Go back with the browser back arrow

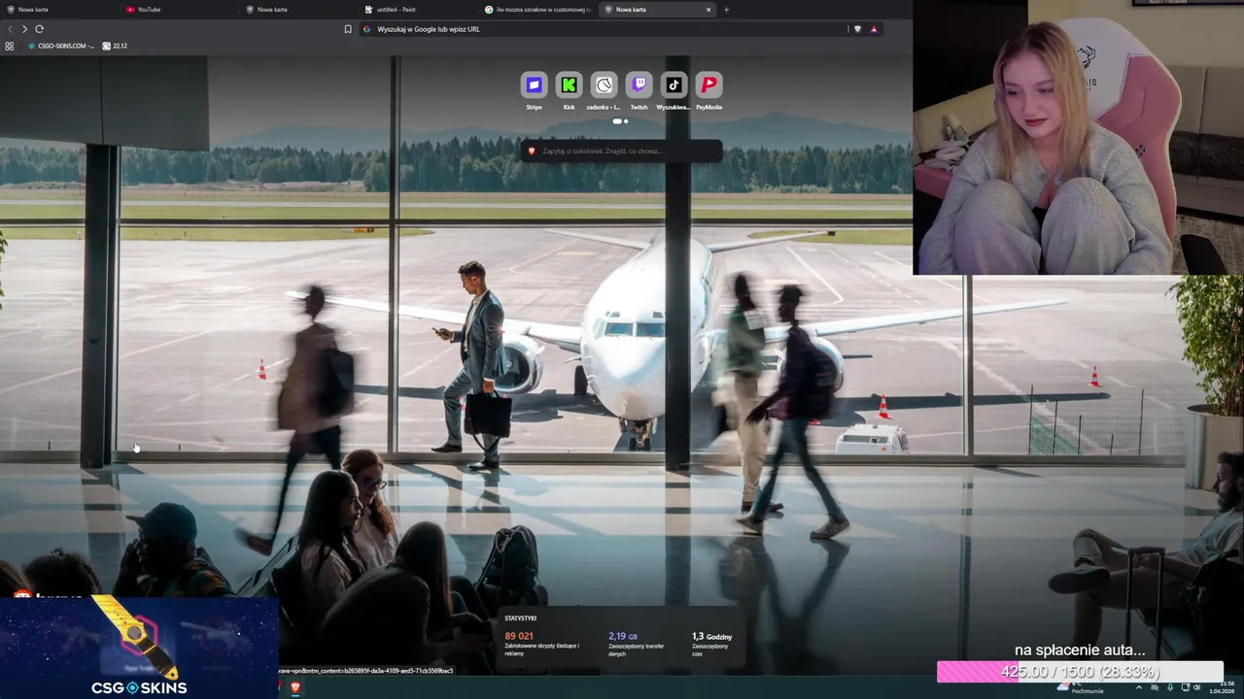coord(10,29)
